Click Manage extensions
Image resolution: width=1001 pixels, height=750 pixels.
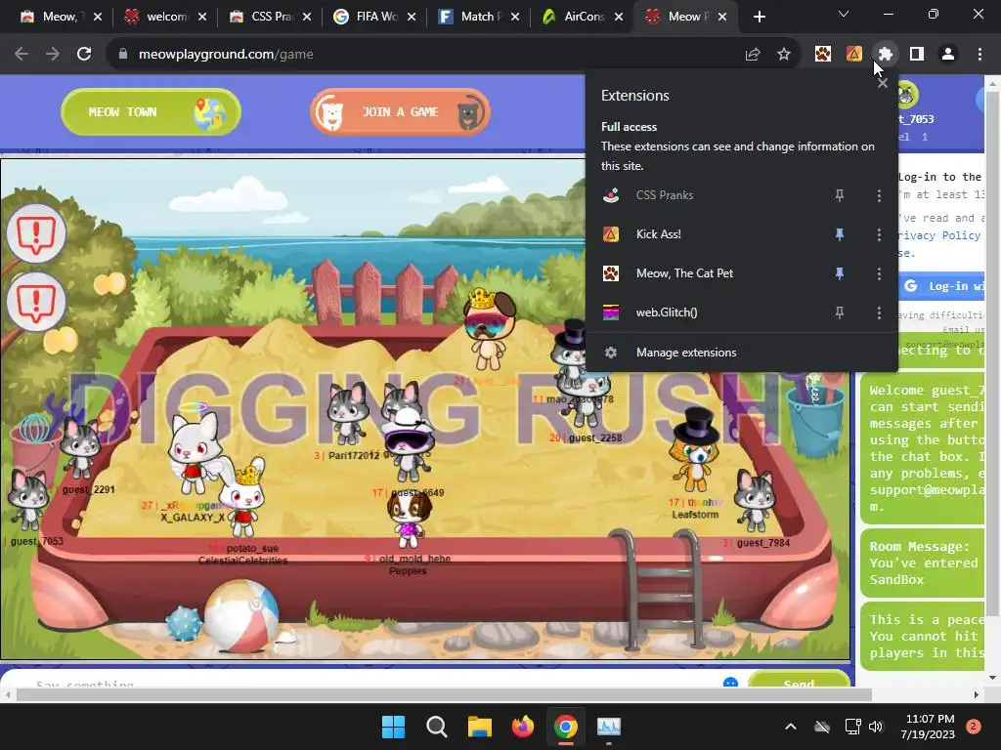tap(741, 352)
